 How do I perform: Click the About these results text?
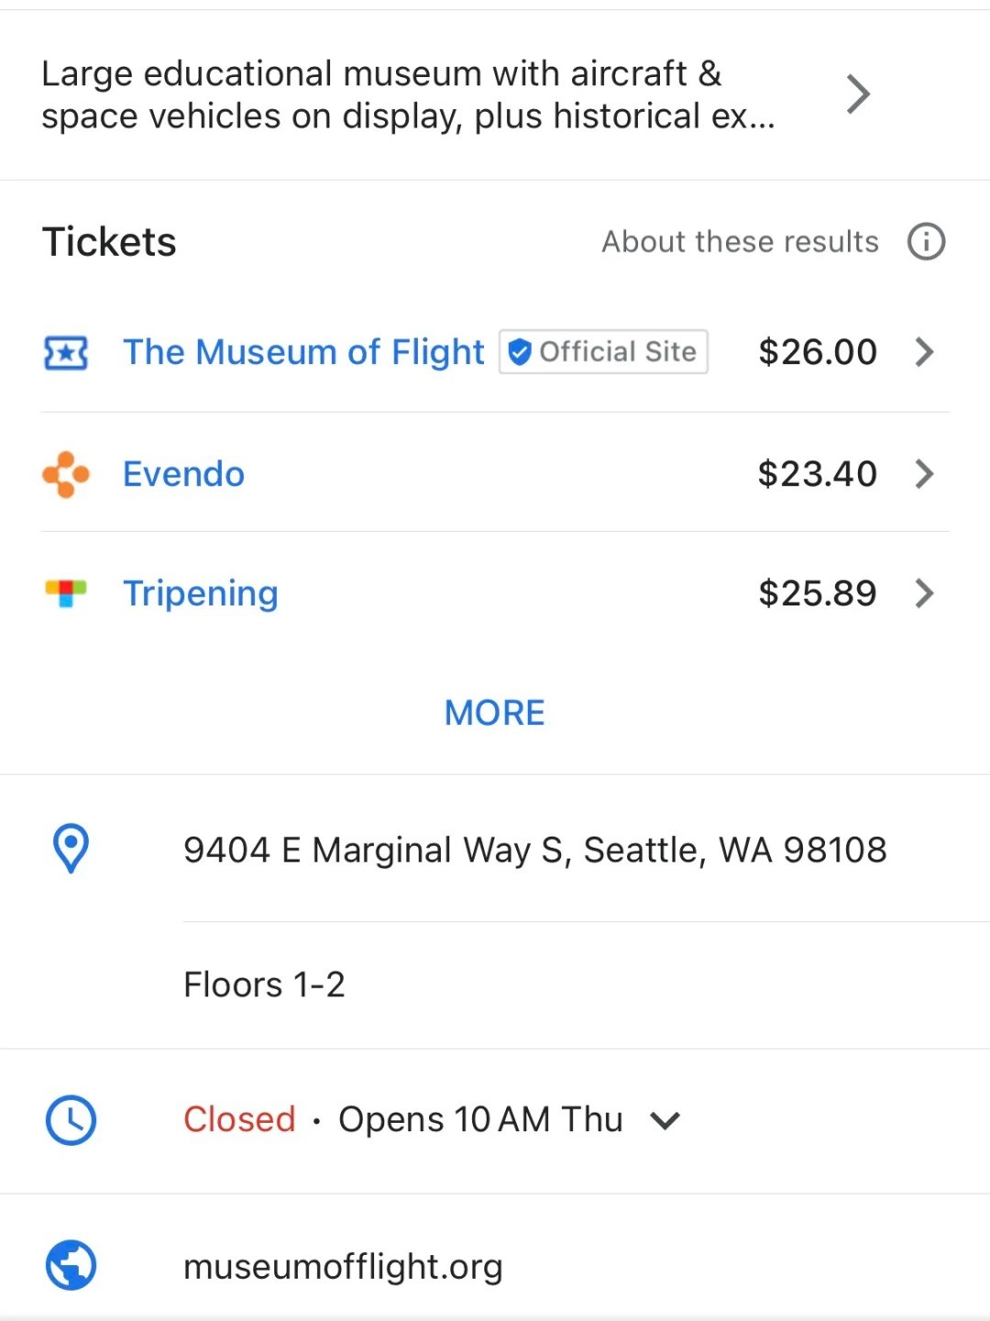click(740, 242)
